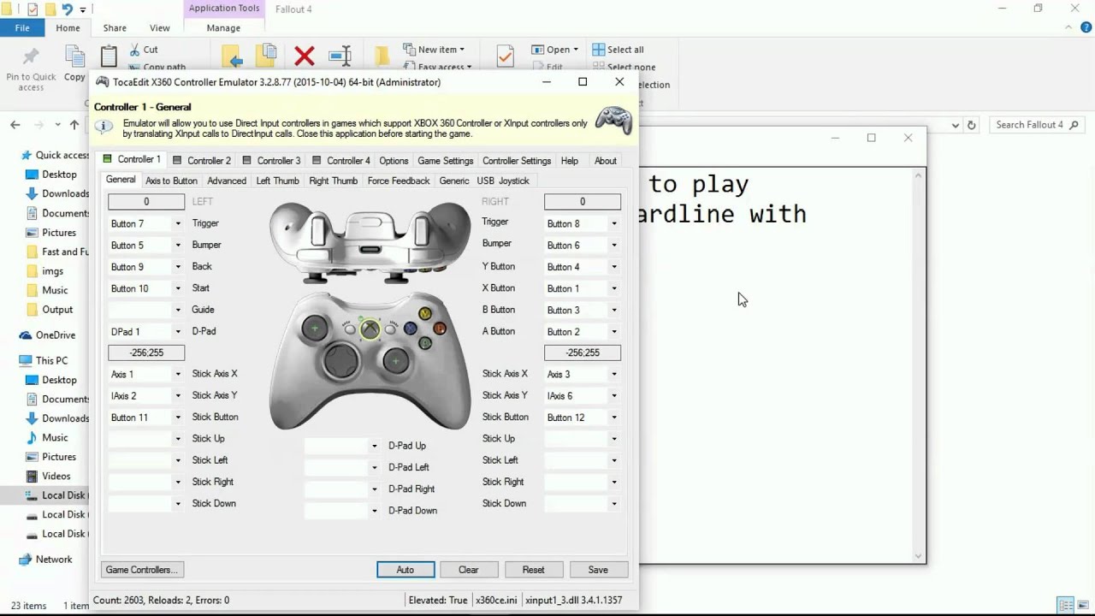This screenshot has height=616, width=1095.
Task: Click the left trigger value field showing 0
Action: point(146,202)
